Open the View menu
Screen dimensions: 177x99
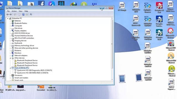pyautogui.click(x=20, y=11)
